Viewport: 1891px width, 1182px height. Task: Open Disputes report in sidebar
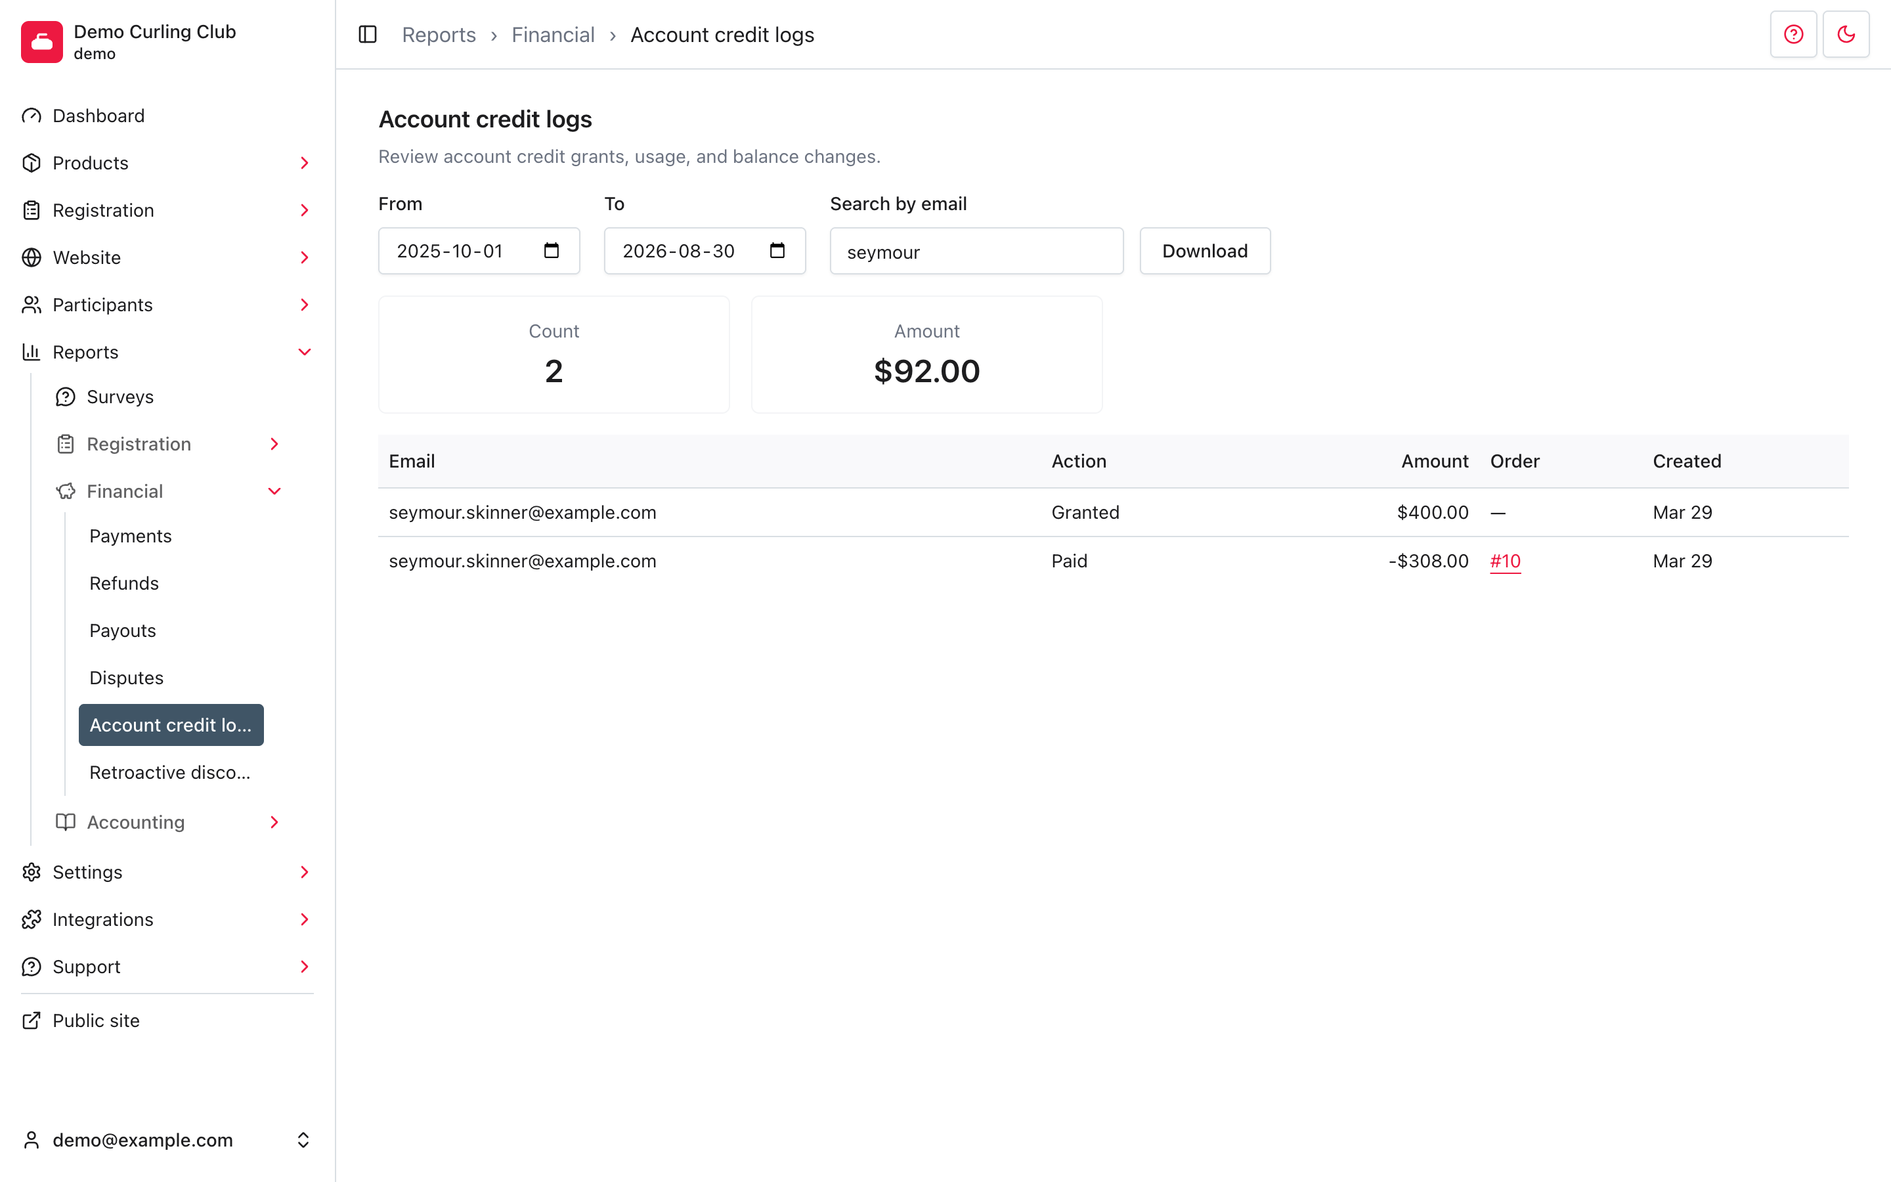coord(127,678)
